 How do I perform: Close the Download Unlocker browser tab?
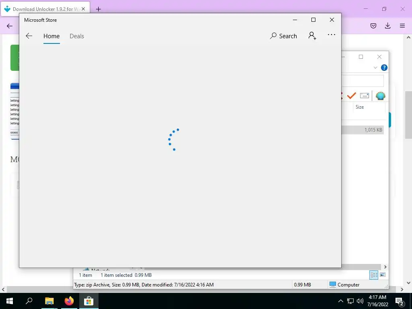pyautogui.click(x=83, y=9)
